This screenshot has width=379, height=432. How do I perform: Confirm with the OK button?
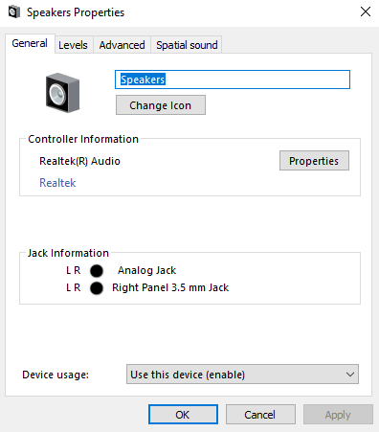click(183, 415)
